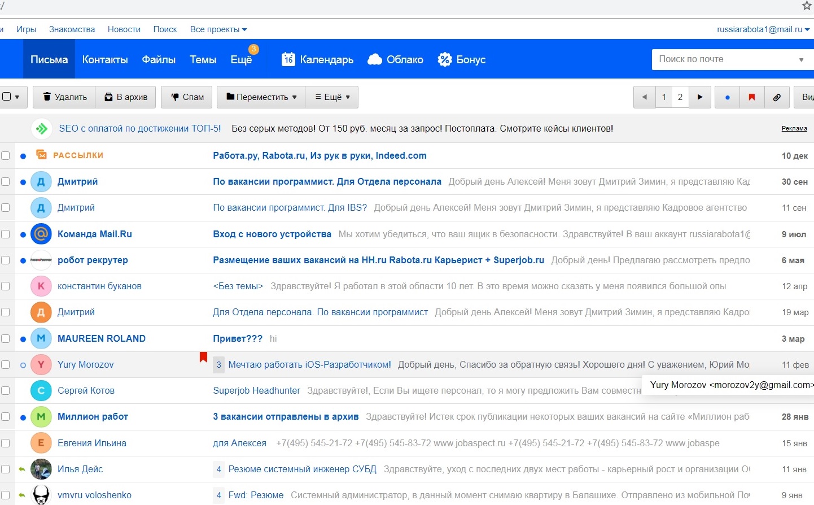The width and height of the screenshot is (814, 505).
Task: Click the red flag on Yury Morozov email
Action: 203,357
